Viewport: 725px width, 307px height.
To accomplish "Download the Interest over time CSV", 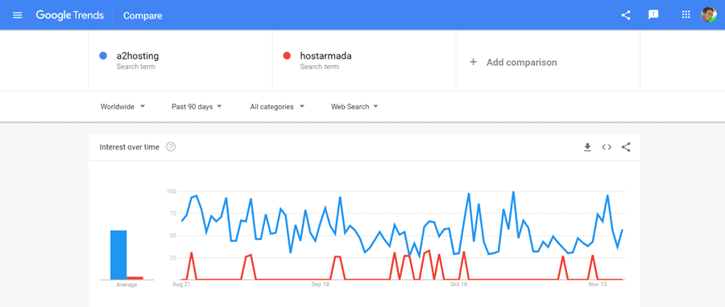I will coord(587,147).
